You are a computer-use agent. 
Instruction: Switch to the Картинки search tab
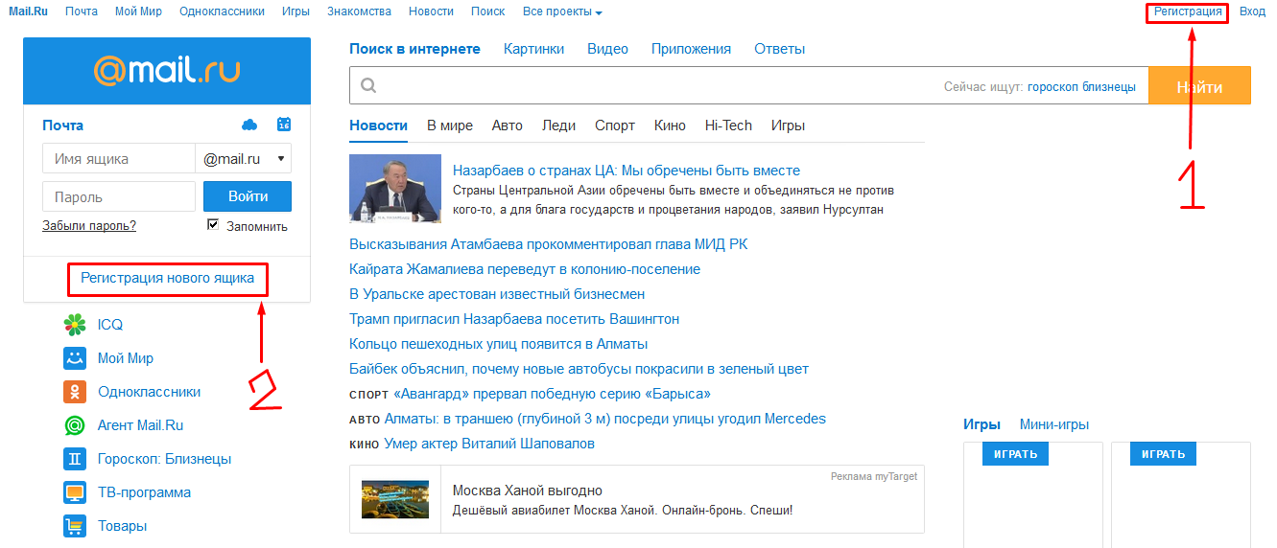tap(533, 49)
